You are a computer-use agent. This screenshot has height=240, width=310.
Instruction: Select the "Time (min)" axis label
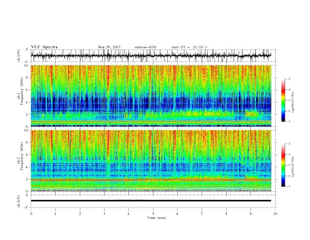point(157,218)
